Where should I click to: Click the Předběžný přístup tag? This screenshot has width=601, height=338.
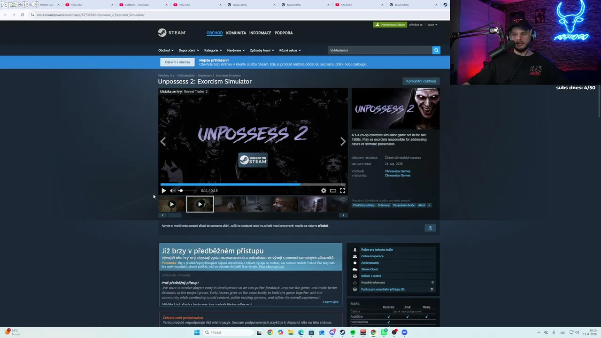tap(363, 205)
